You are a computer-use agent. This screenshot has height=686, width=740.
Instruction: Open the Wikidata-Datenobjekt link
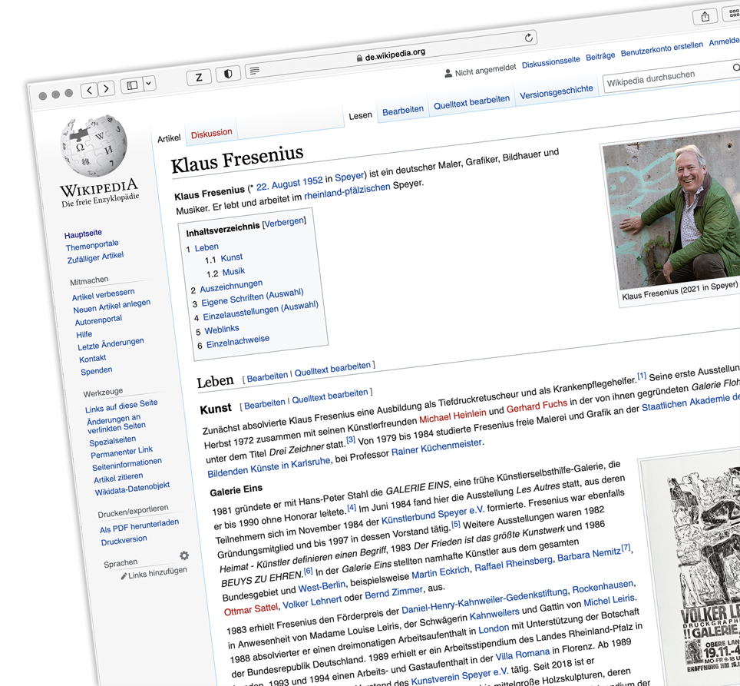[x=132, y=489]
